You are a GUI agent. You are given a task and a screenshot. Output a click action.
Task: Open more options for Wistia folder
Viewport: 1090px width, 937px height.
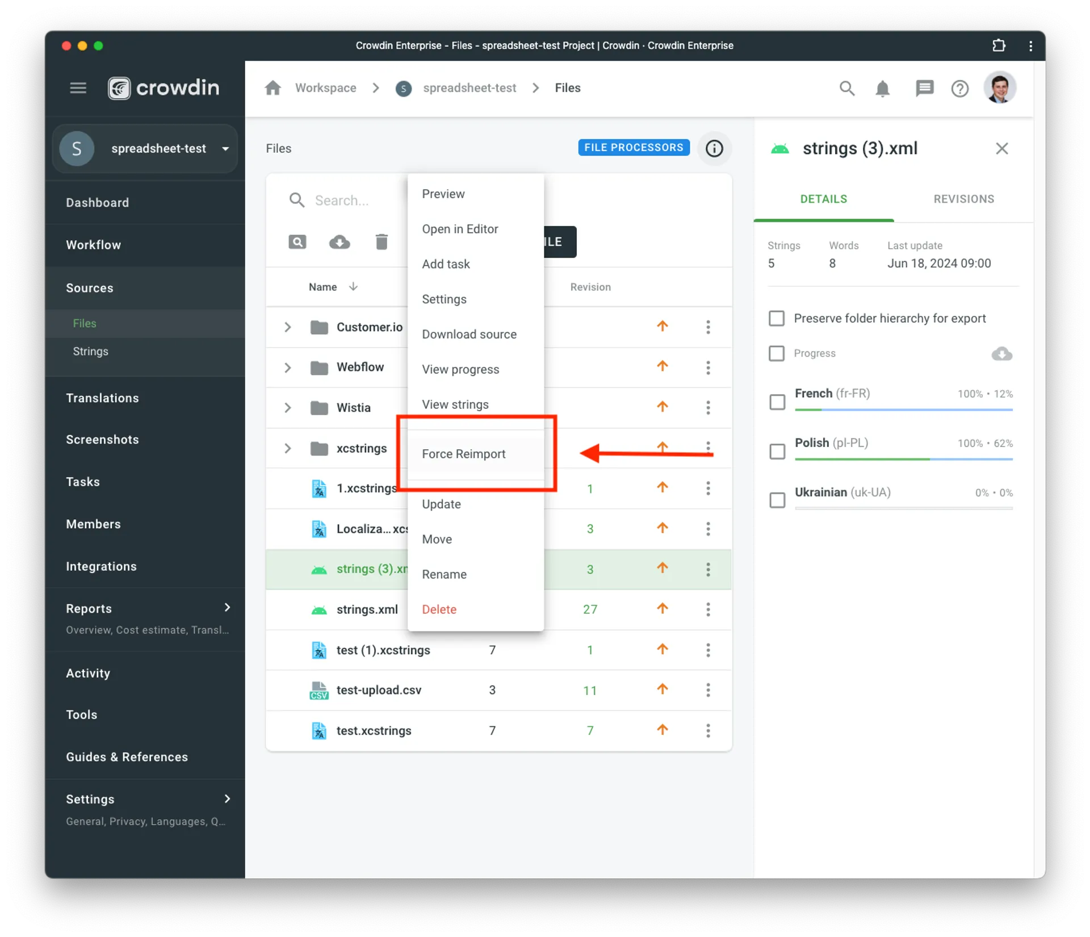[708, 407]
